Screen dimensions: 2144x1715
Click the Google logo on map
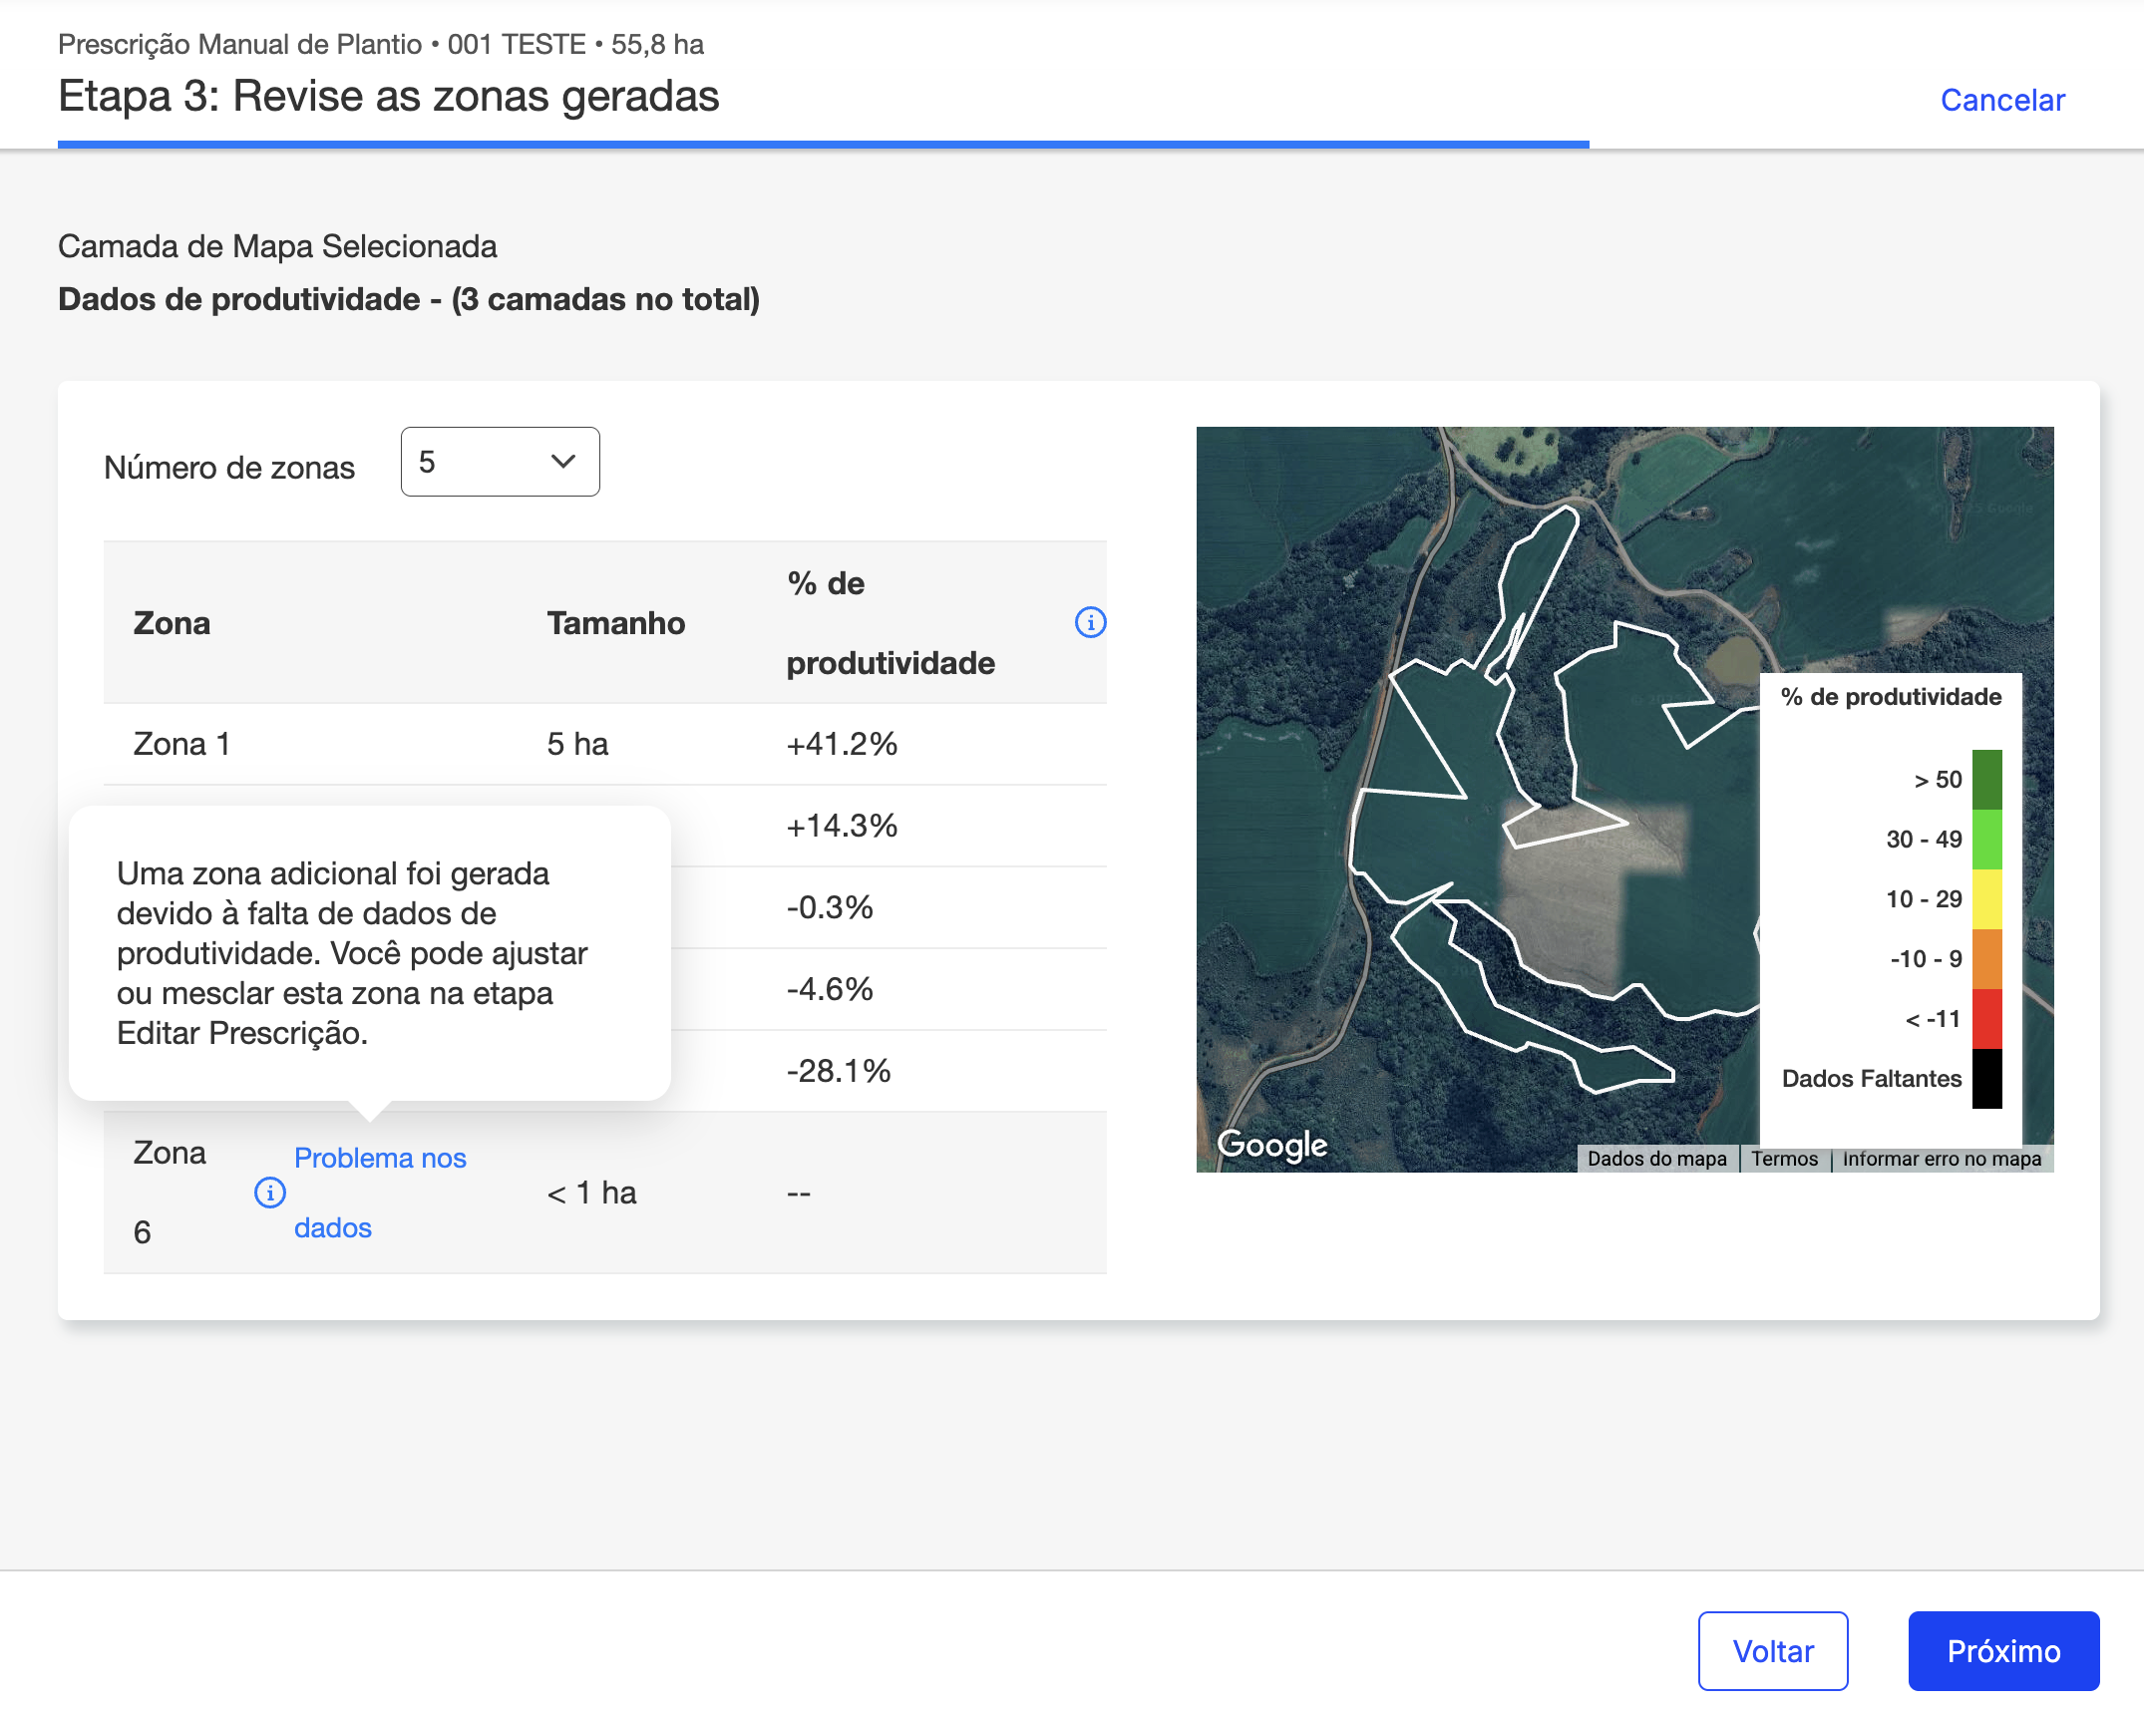[x=1271, y=1144]
